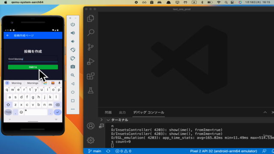Open the Testing flask view
This screenshot has width=274, height=154.
pos(90,90)
